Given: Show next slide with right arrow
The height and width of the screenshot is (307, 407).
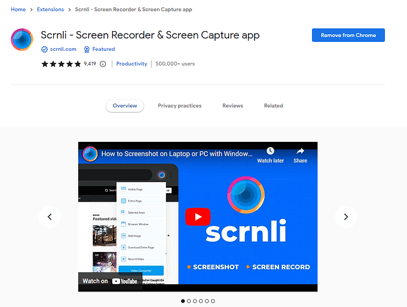Looking at the screenshot, I should click(x=346, y=217).
